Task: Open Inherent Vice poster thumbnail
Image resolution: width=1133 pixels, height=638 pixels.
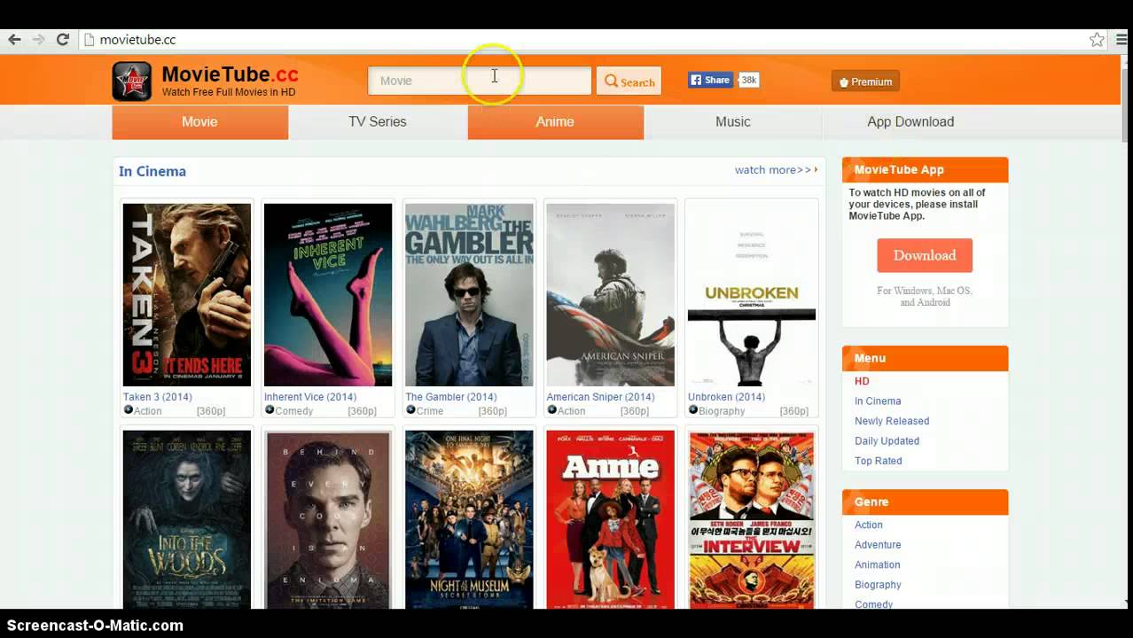Action: click(328, 295)
